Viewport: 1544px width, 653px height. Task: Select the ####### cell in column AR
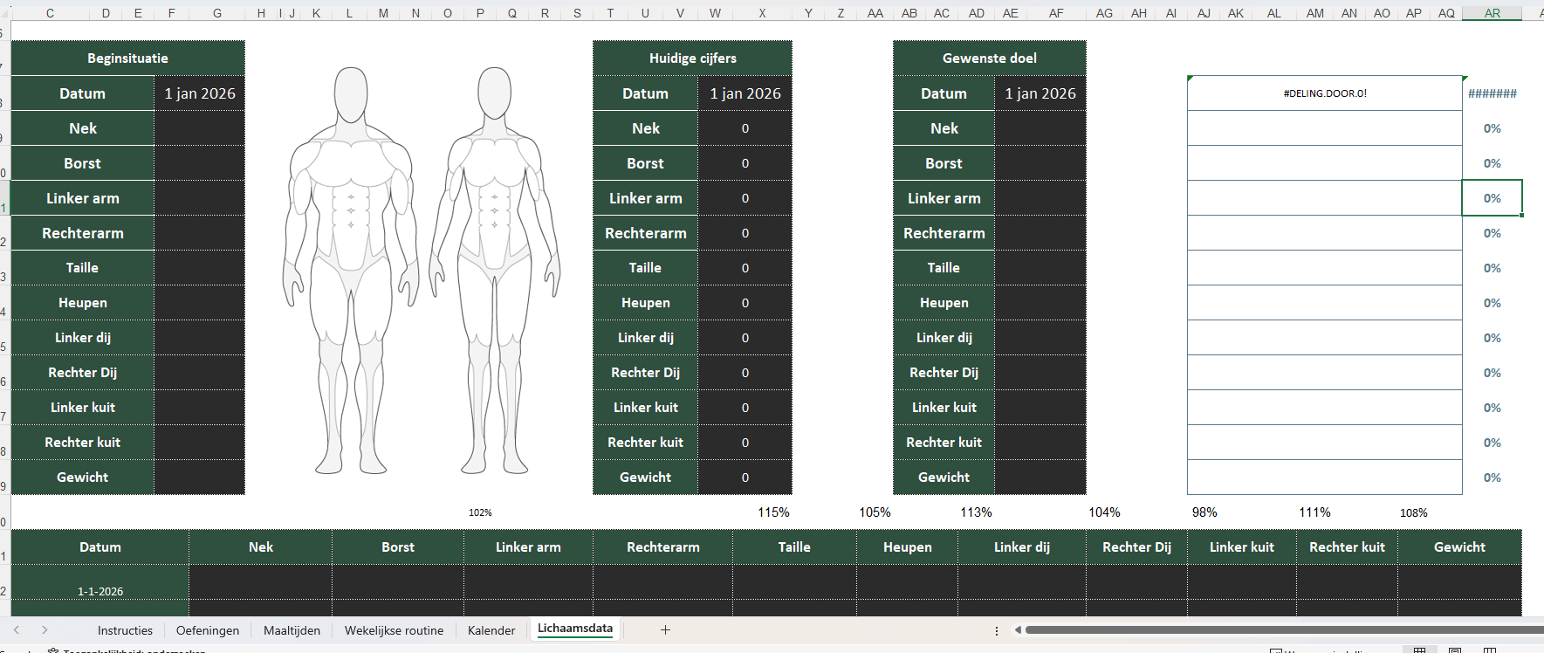click(1493, 93)
